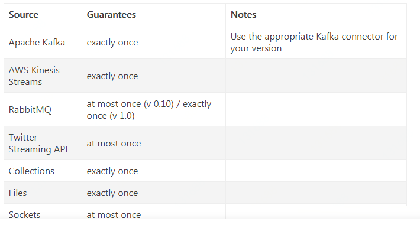Click empty Notes cell in RabbitMQ row
The width and height of the screenshot is (420, 238).
316,110
